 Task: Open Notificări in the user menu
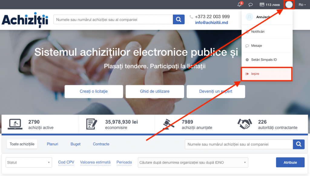tap(258, 32)
